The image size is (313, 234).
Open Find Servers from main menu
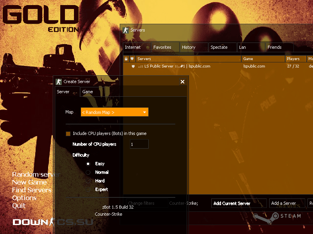[32, 190]
